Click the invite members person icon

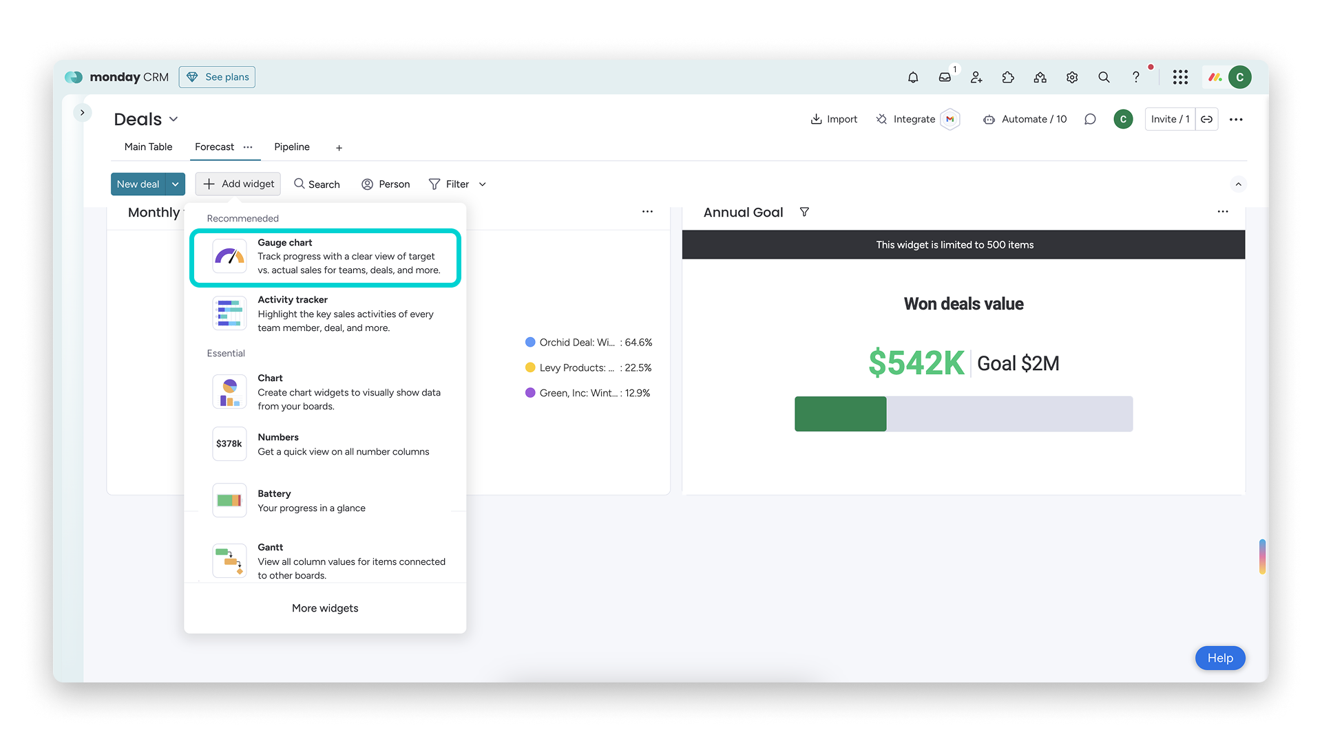pos(976,77)
